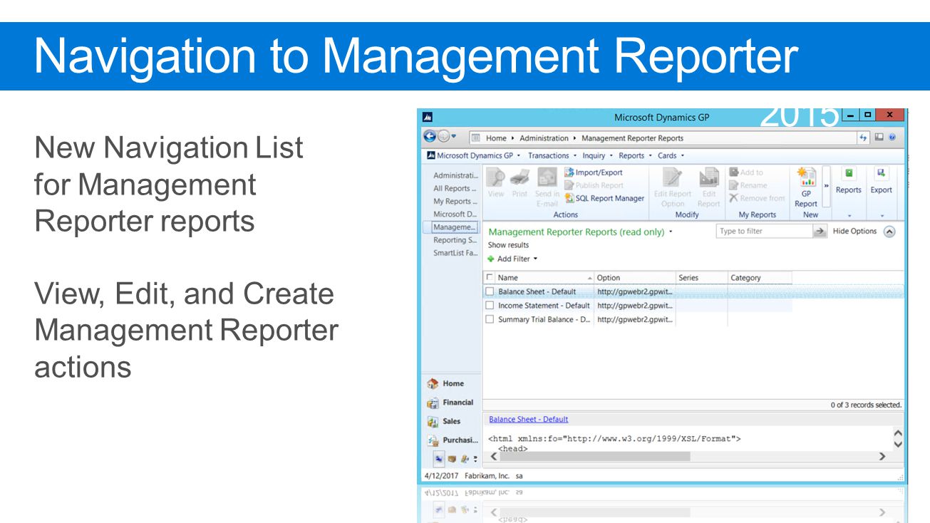Sort by the Option column header
This screenshot has width=930, height=523.
click(x=635, y=278)
